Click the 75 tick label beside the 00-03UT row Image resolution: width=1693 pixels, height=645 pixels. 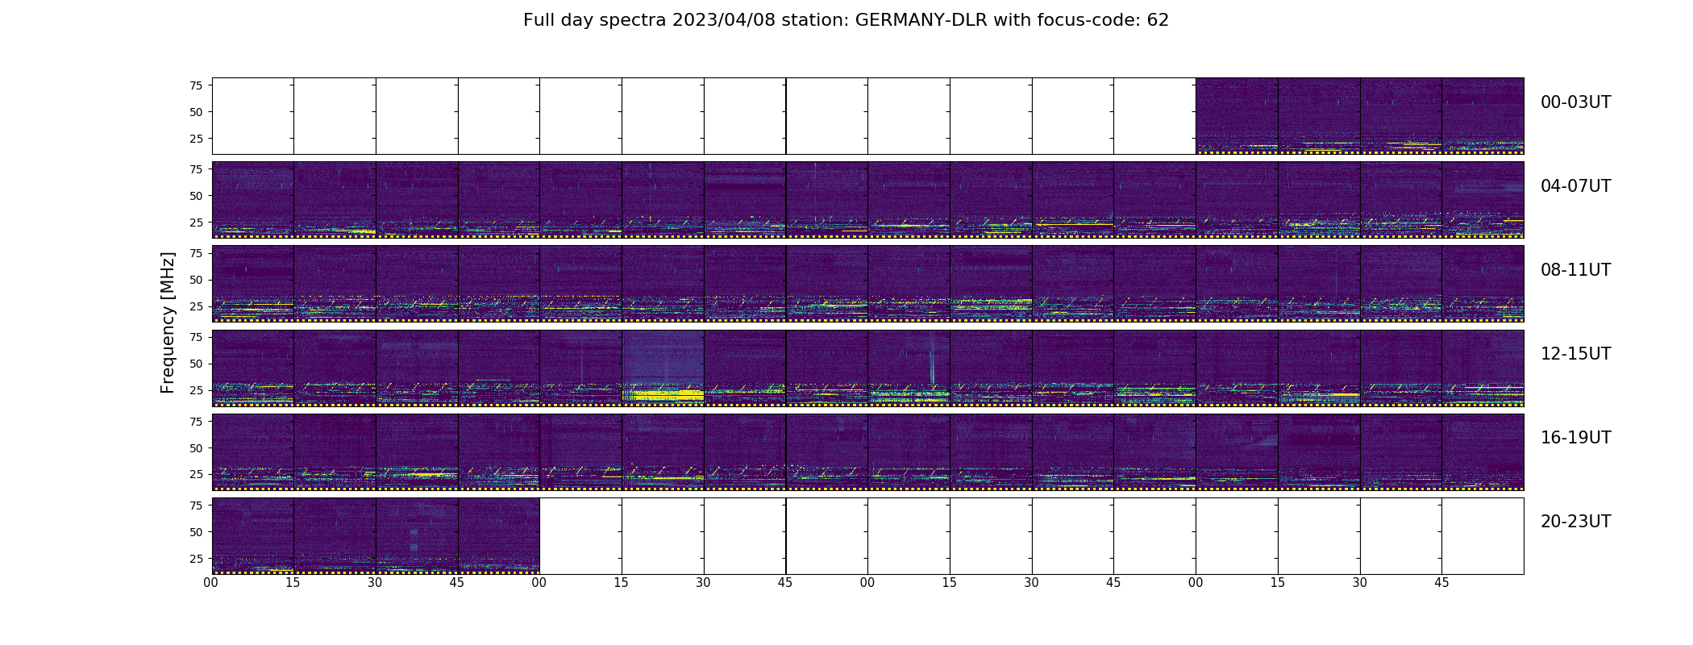[196, 85]
